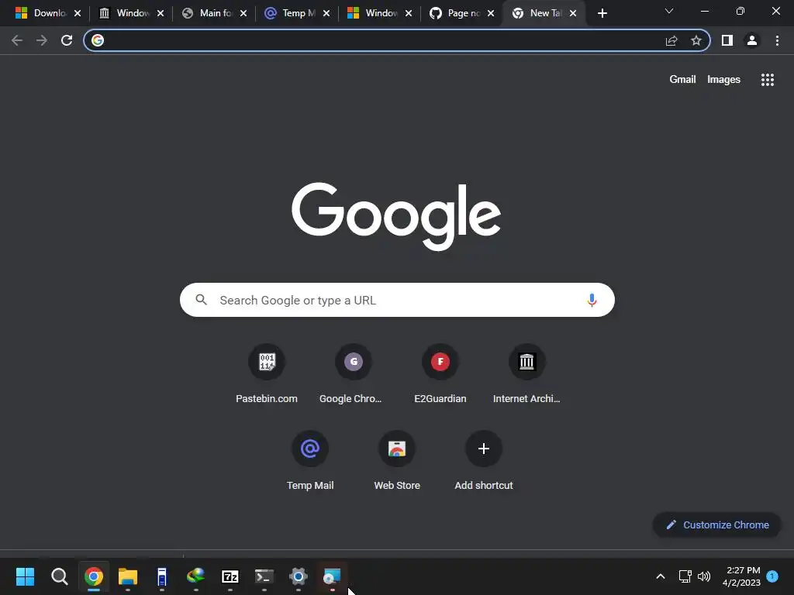Show hidden tray icons chevron
The width and height of the screenshot is (794, 595).
point(661,576)
